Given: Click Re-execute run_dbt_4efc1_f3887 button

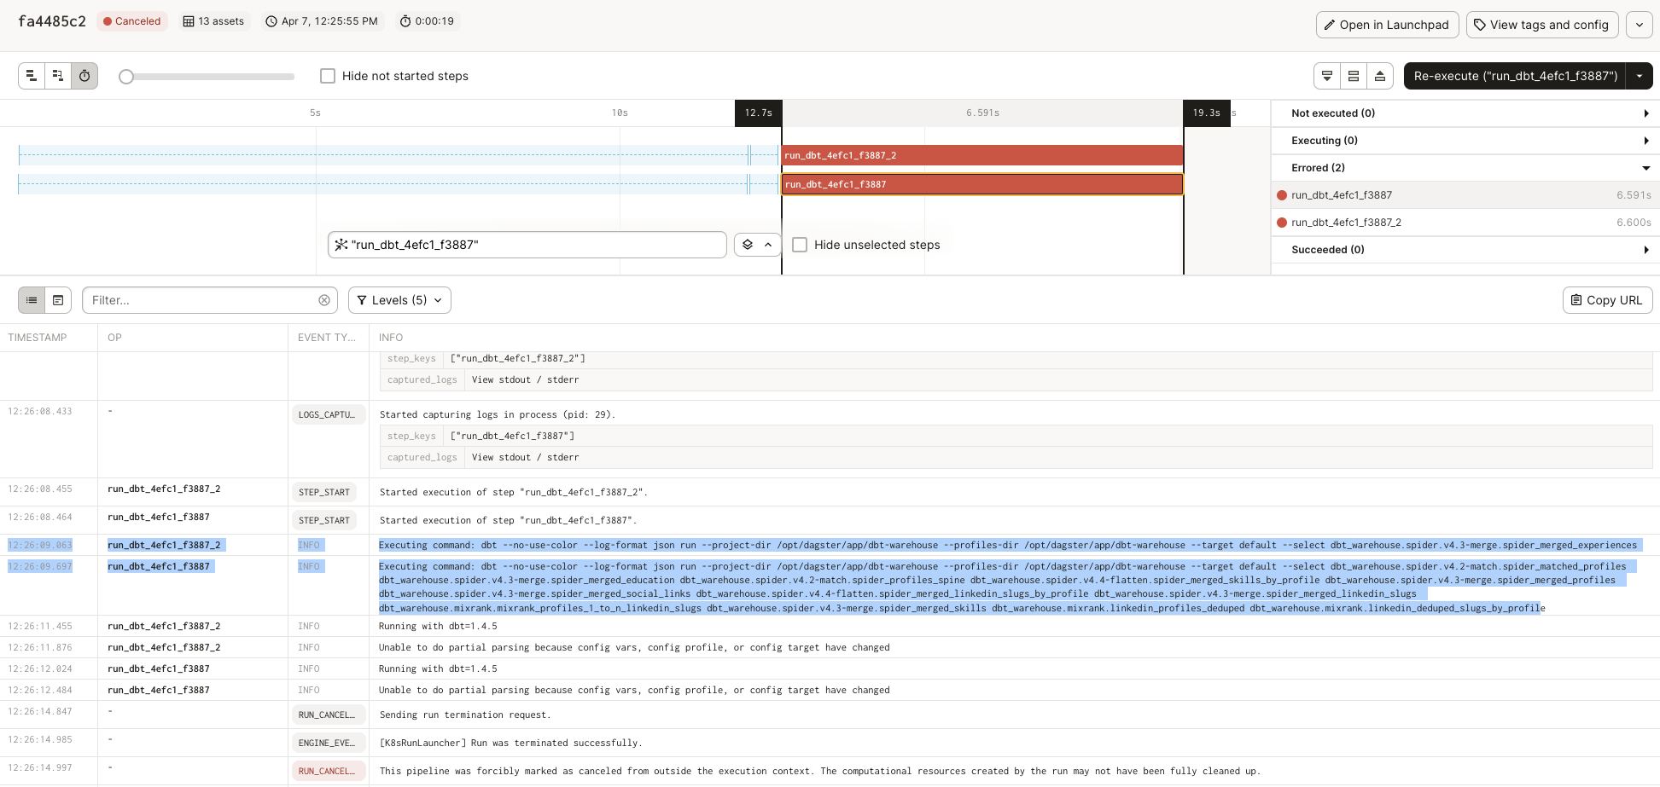Looking at the screenshot, I should coord(1515,76).
